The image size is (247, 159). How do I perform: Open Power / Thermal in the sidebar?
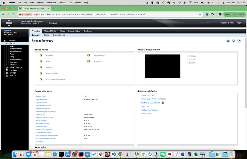tap(16, 49)
